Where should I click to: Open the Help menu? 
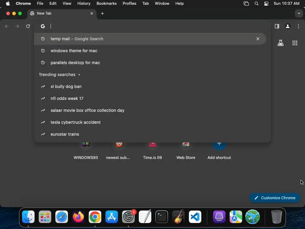tap(179, 4)
